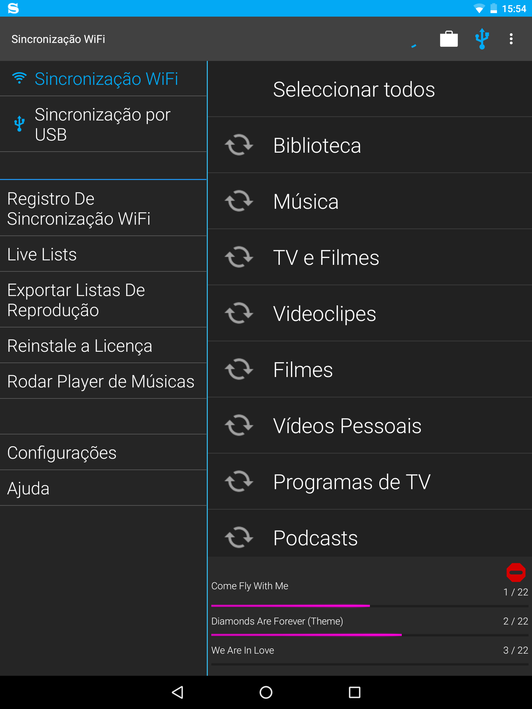Tap the 15:54 clock
Viewport: 532px width, 709px height.
[514, 9]
